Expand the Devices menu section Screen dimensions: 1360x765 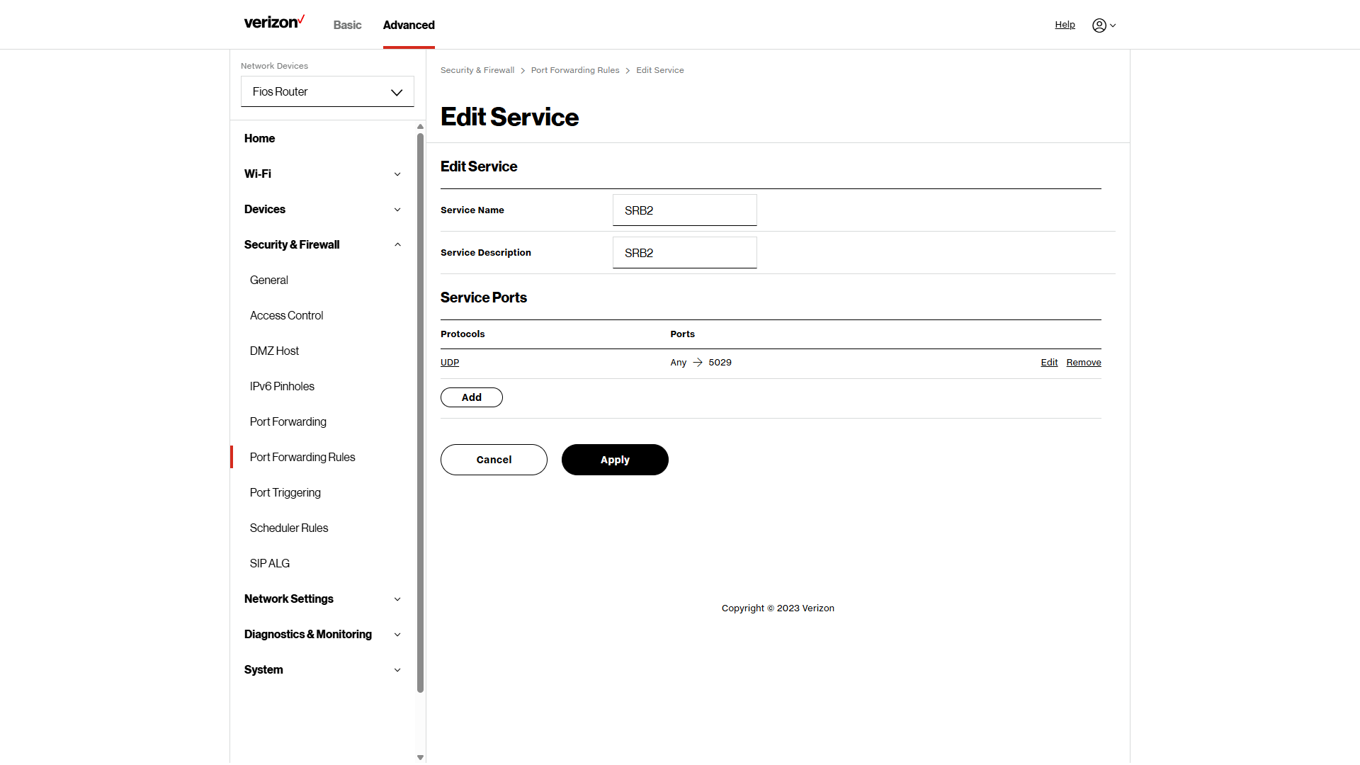tap(322, 210)
